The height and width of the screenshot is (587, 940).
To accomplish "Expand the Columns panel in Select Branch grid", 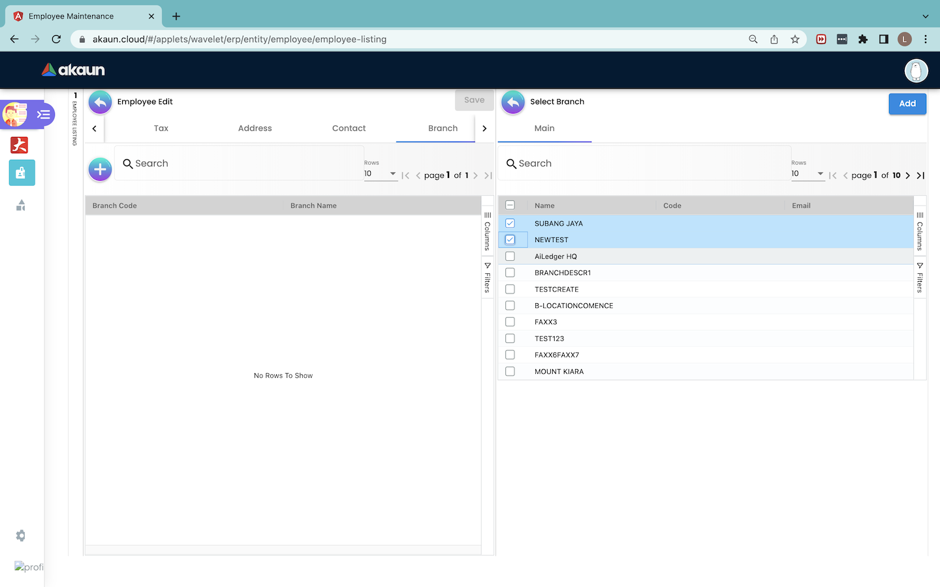I will pyautogui.click(x=920, y=232).
